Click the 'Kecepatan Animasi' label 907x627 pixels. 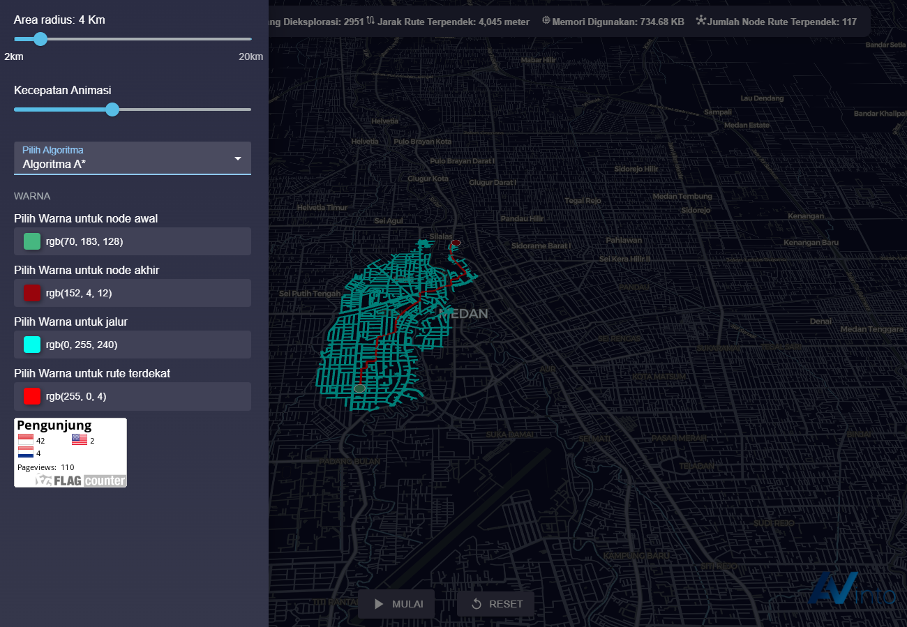pos(63,90)
